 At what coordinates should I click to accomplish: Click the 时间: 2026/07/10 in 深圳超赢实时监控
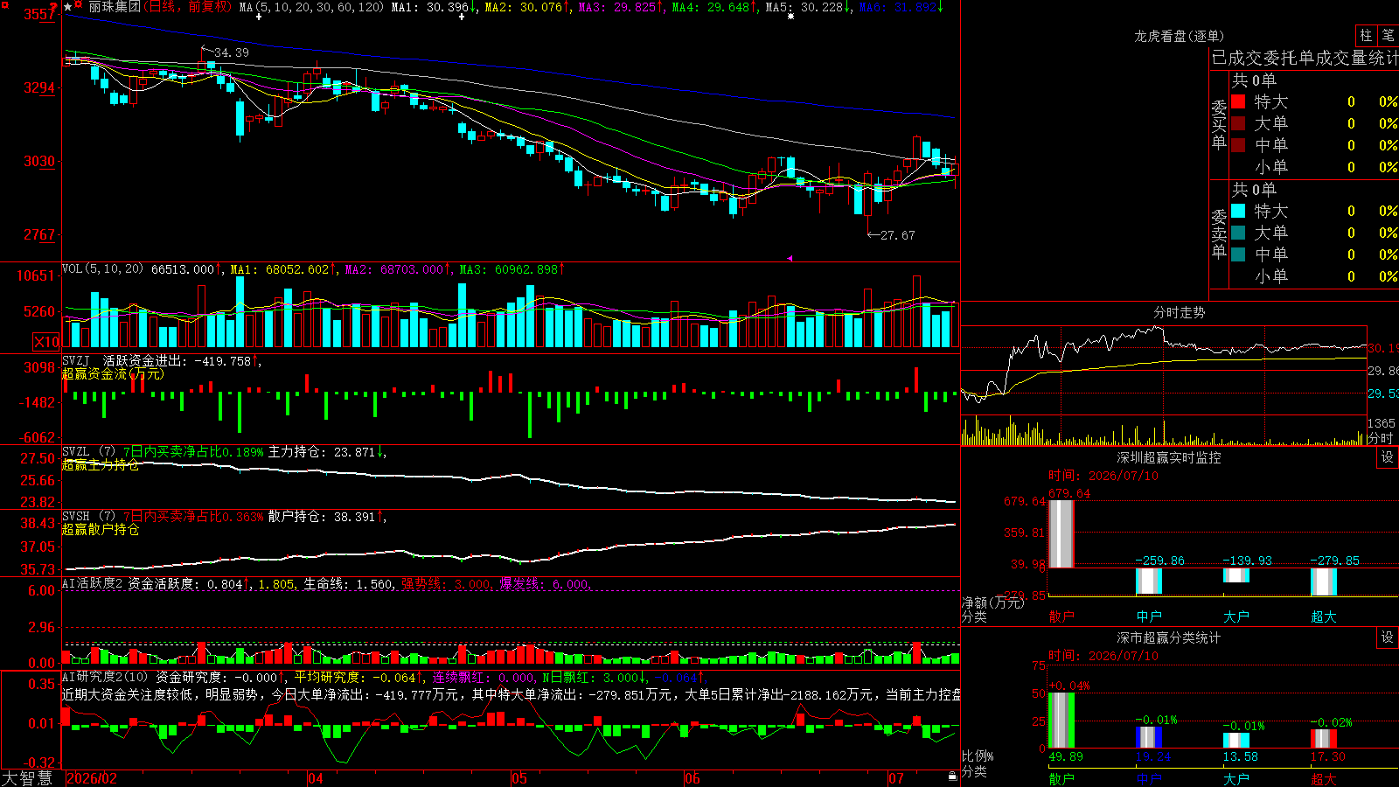[1103, 476]
